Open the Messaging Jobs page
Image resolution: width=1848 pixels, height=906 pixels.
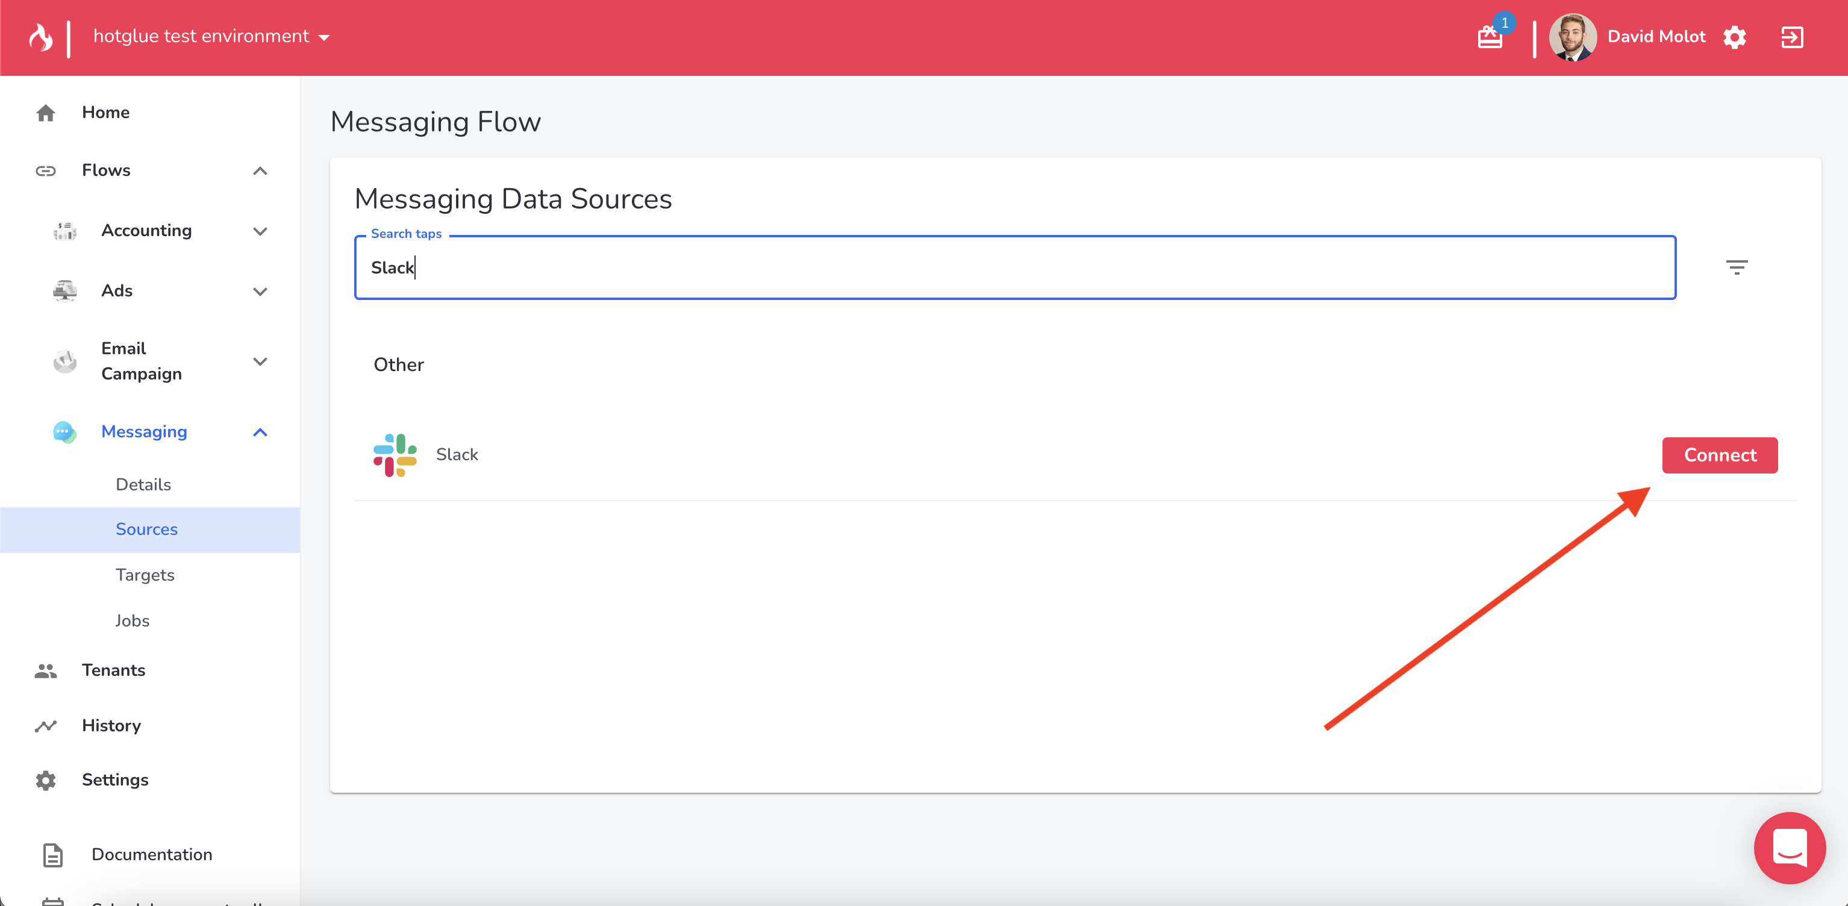(x=133, y=620)
